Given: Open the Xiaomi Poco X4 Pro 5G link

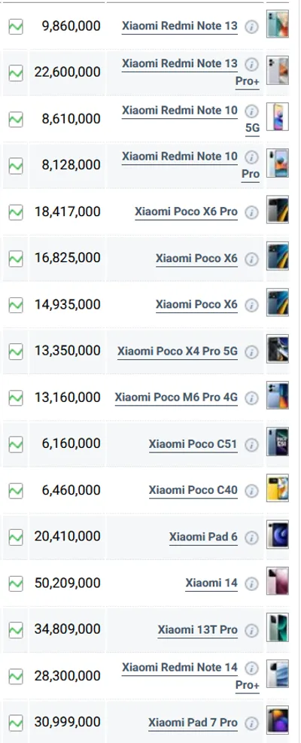Looking at the screenshot, I should (178, 352).
